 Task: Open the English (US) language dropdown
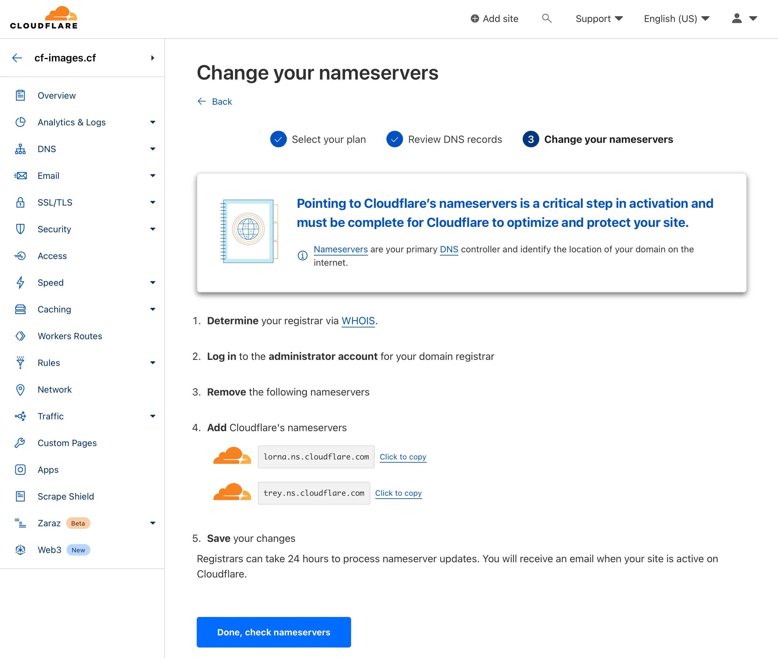(x=676, y=18)
